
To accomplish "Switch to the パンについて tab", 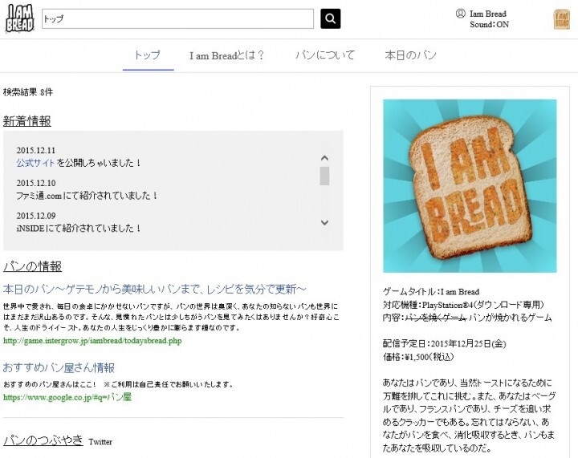I will [x=325, y=55].
